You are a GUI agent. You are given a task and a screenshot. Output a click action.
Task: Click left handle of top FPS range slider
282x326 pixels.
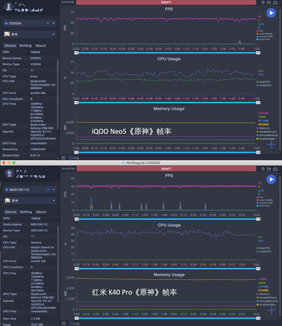coord(76,53)
